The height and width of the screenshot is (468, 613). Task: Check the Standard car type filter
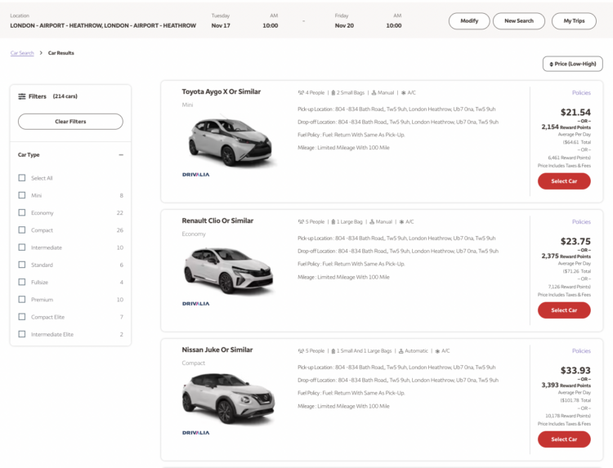(x=22, y=265)
